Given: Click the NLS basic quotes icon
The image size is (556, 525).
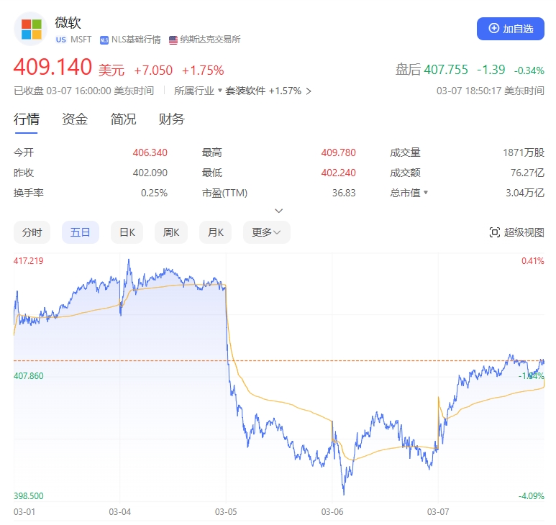Looking at the screenshot, I should [x=104, y=40].
